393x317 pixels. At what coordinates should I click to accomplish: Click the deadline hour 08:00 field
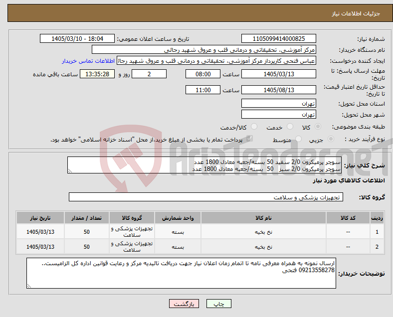pyautogui.click(x=203, y=74)
